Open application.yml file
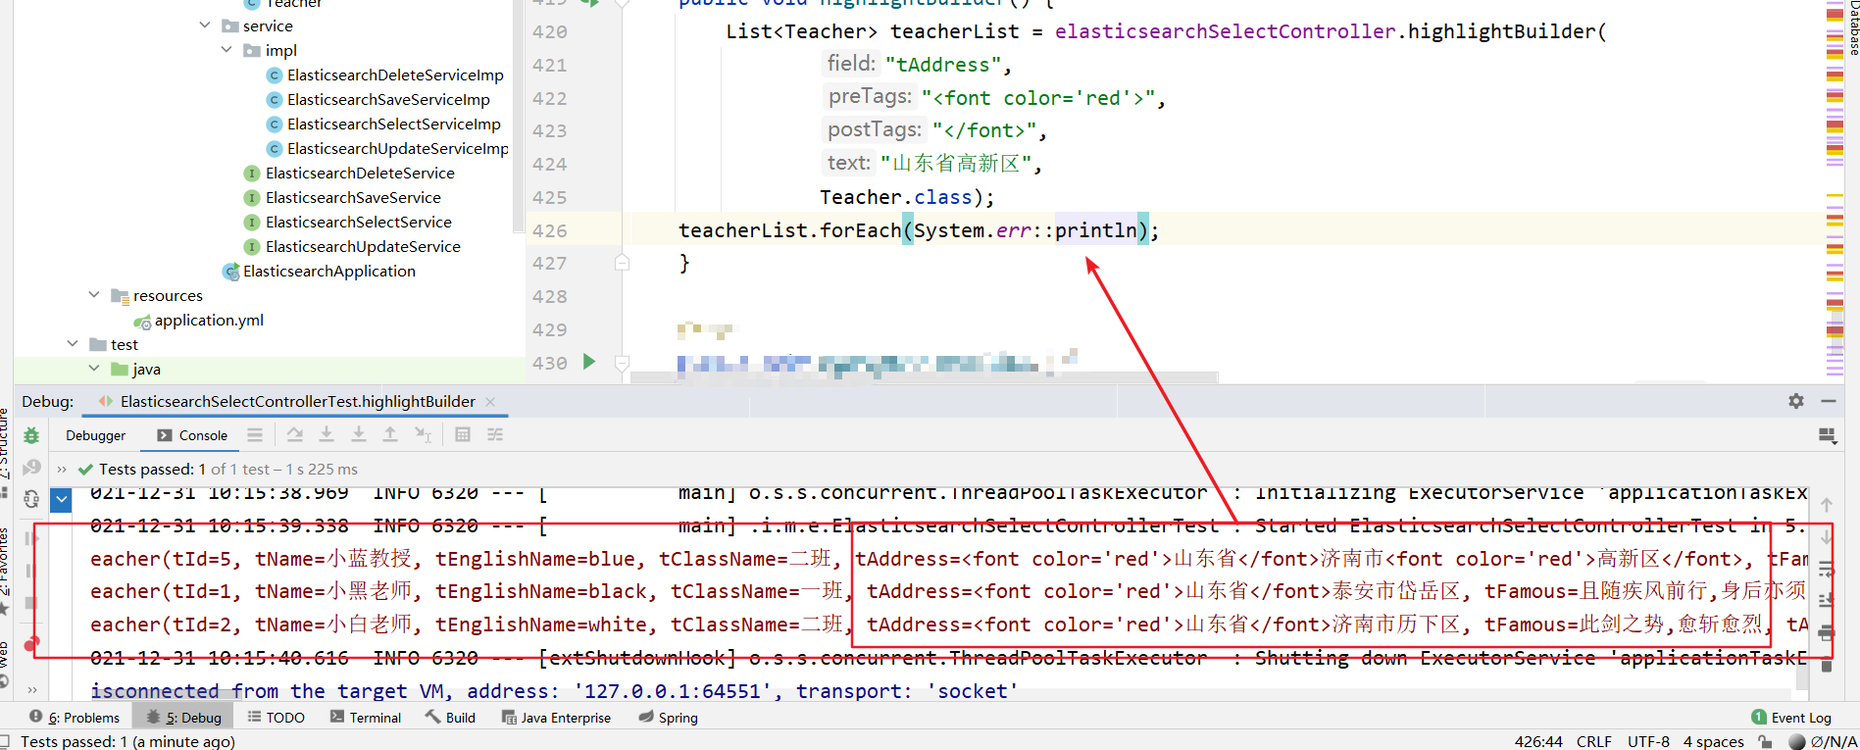Image resolution: width=1860 pixels, height=750 pixels. (209, 320)
